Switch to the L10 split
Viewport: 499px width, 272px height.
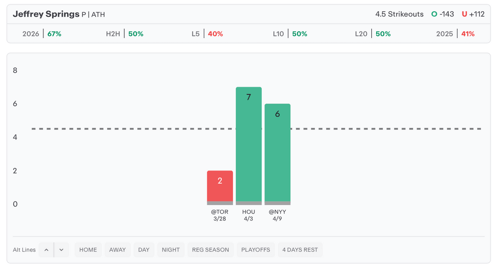[290, 34]
